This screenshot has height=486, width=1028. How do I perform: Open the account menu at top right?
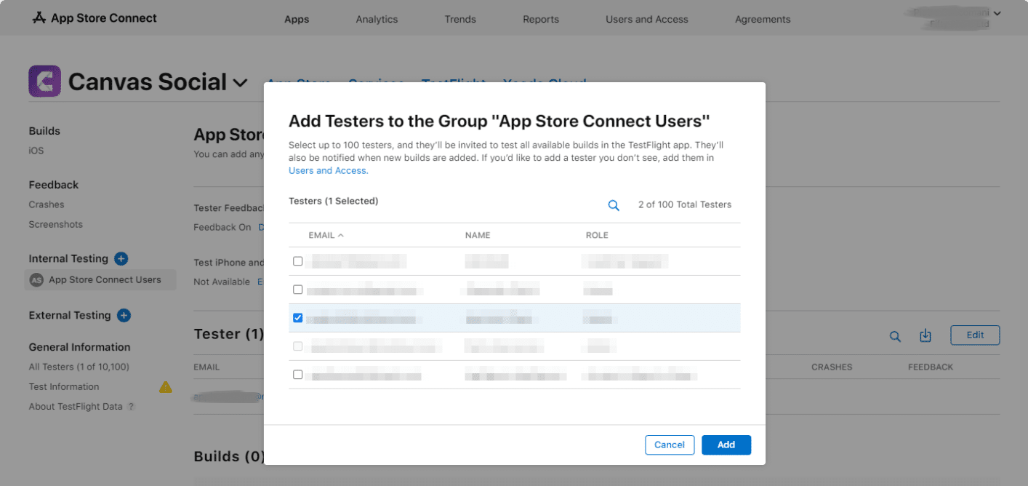click(951, 16)
